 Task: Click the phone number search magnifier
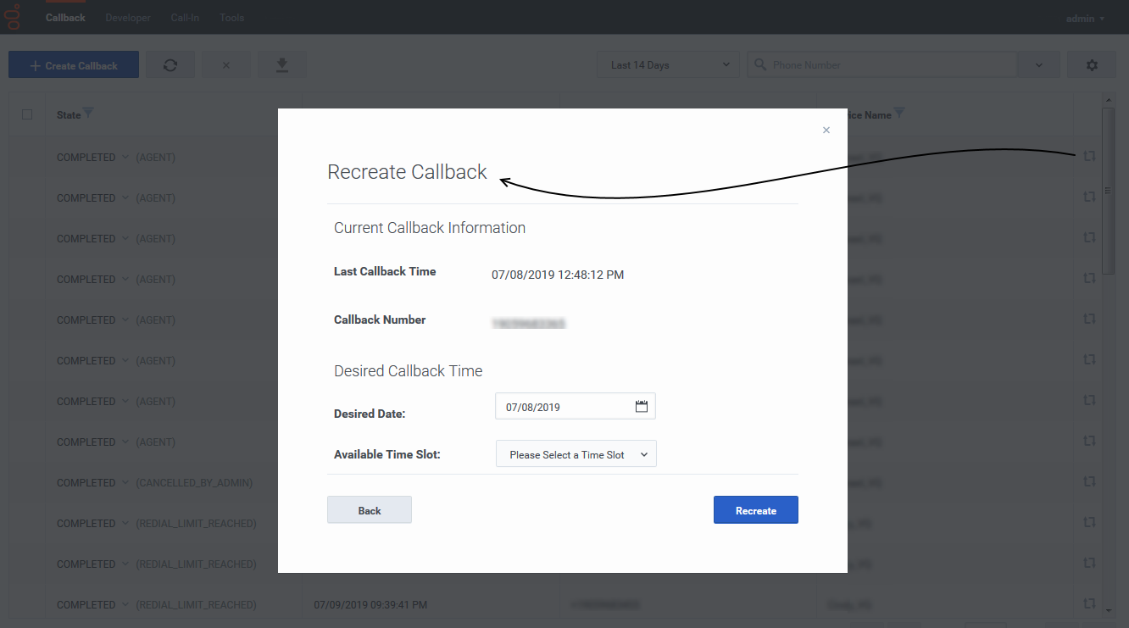point(760,64)
